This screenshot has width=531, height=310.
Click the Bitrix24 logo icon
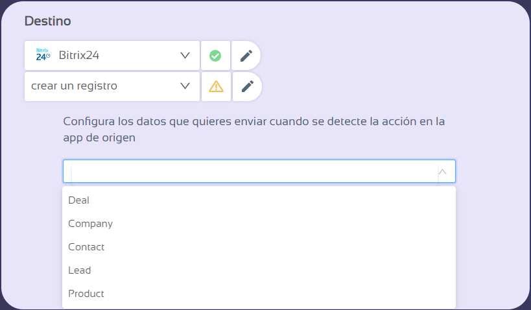[x=43, y=56]
